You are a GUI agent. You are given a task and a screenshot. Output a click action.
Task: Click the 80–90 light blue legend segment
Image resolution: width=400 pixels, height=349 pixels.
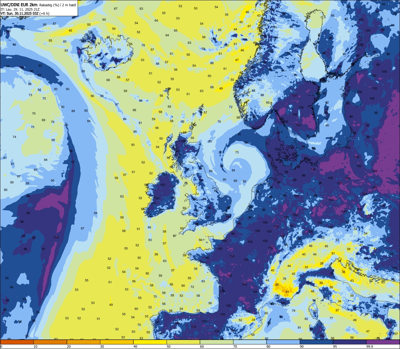[283, 342]
